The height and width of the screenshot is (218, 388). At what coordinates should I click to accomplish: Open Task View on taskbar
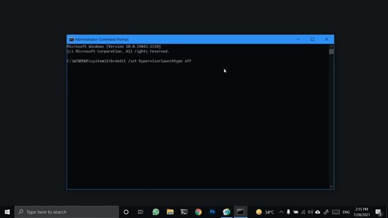tap(140, 212)
